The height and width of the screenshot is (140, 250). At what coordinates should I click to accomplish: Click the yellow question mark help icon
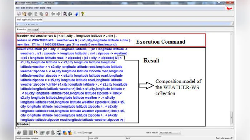[x=83, y=14]
